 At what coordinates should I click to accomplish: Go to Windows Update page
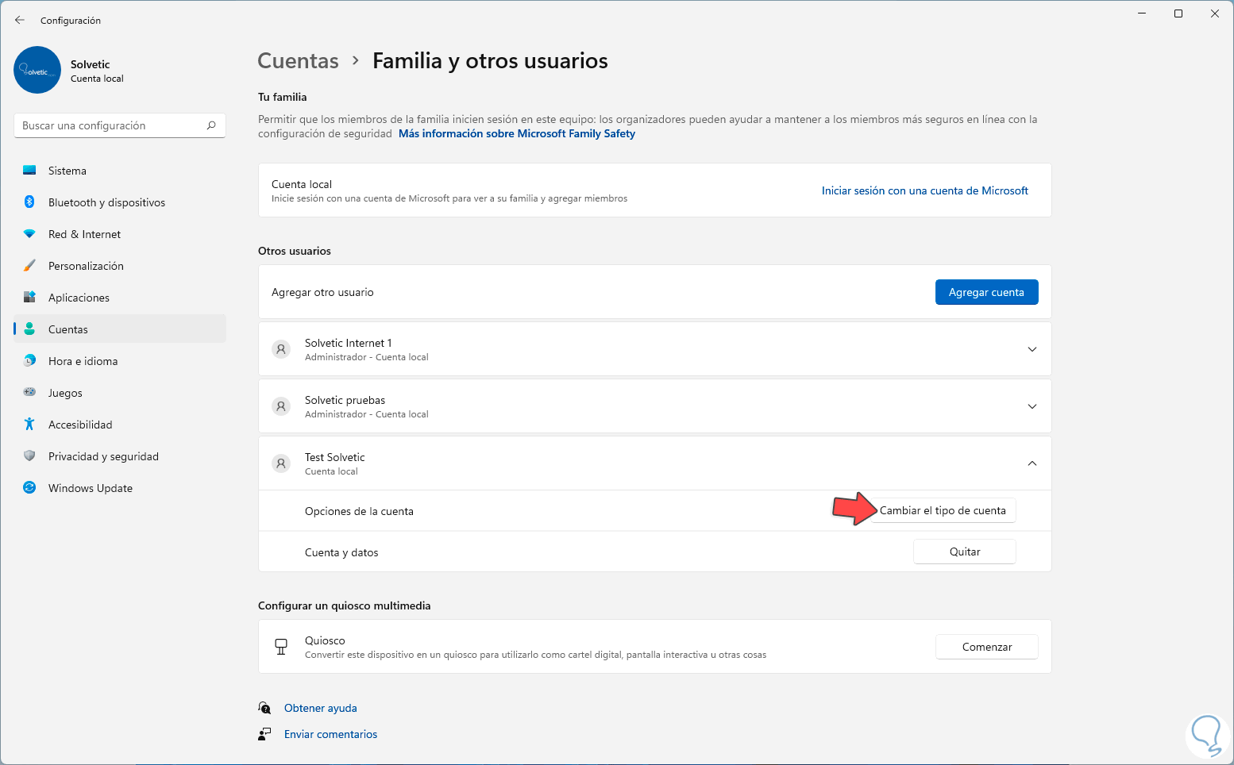click(x=90, y=488)
